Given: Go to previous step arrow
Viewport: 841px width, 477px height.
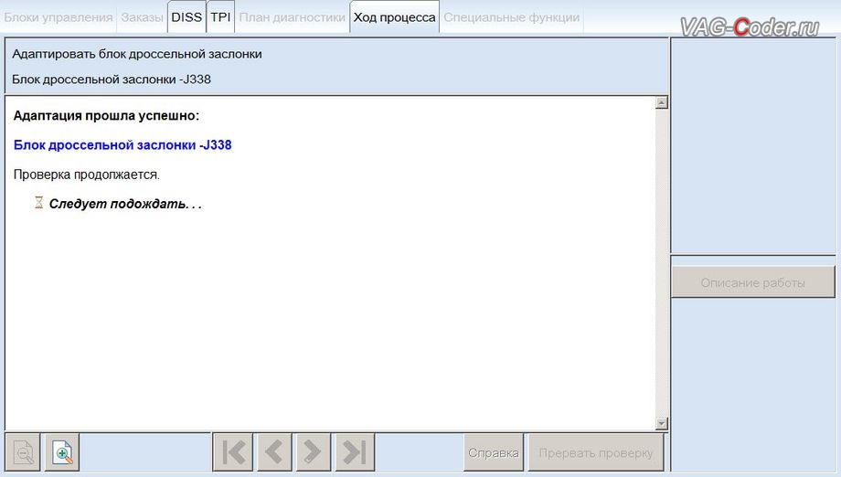Looking at the screenshot, I should pyautogui.click(x=273, y=452).
